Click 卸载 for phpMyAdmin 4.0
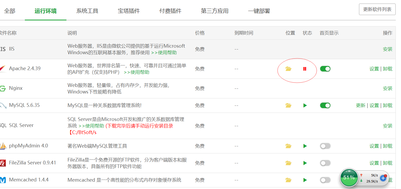Screen dimensions: 401x189 pyautogui.click(x=388, y=146)
